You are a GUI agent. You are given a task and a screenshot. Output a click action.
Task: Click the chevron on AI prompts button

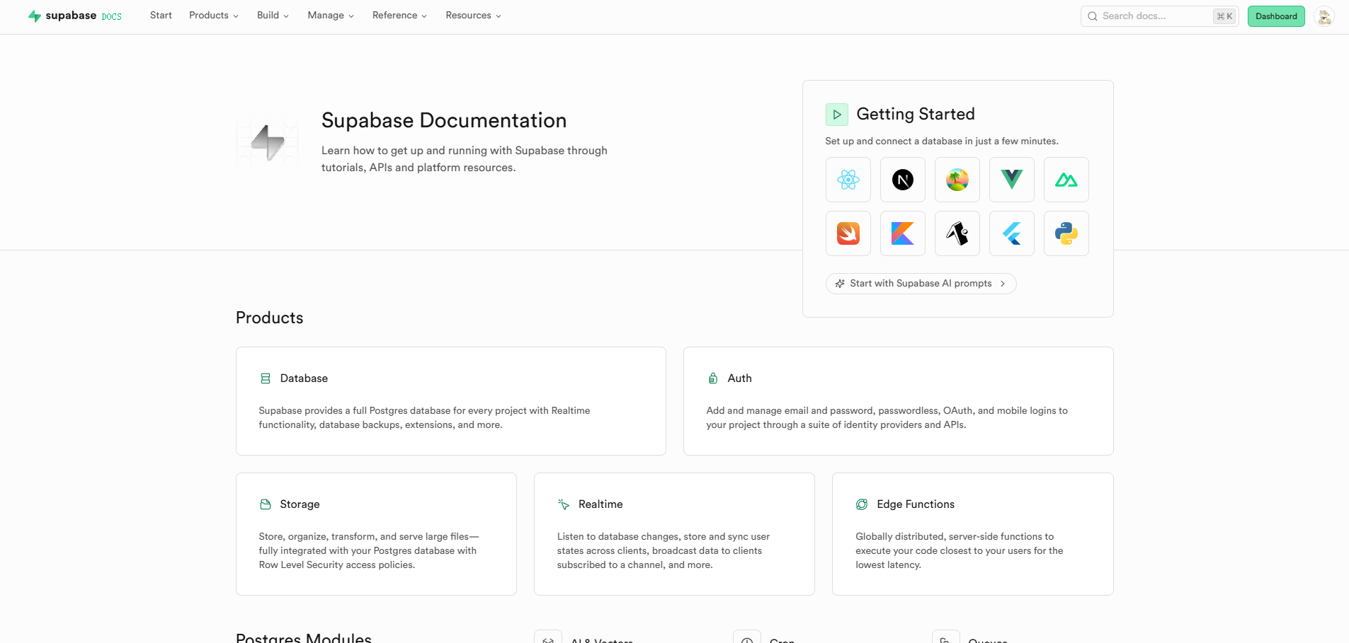point(1003,284)
